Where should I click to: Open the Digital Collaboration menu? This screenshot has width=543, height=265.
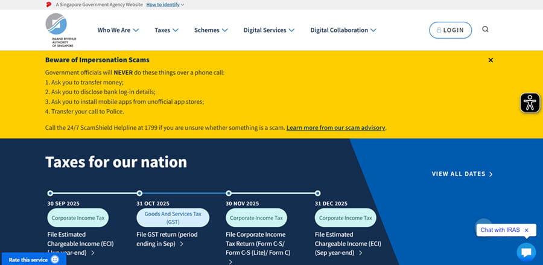(x=343, y=30)
